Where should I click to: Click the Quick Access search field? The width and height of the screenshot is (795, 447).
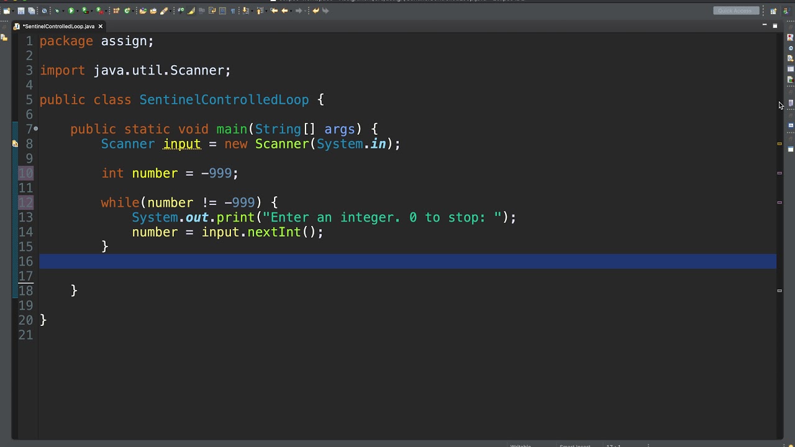pyautogui.click(x=735, y=11)
